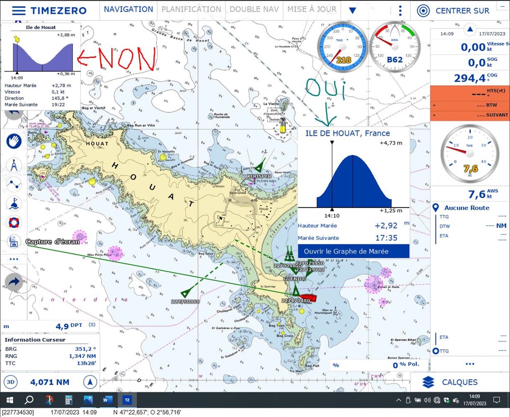Open the Centrer Sur target icon
The width and height of the screenshot is (510, 417).
[423, 10]
